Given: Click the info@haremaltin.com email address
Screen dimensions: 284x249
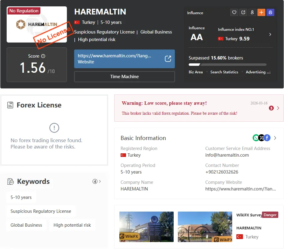Looking at the screenshot, I should click(227, 155).
